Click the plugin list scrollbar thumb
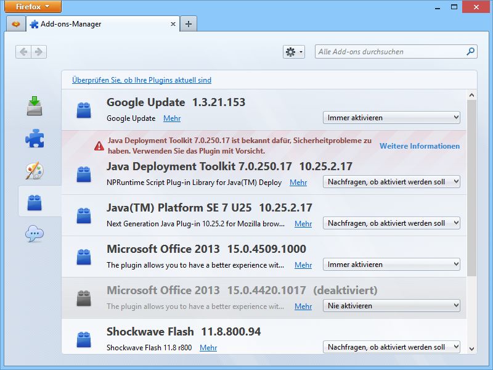Image resolution: width=493 pixels, height=370 pixels. (x=471, y=188)
